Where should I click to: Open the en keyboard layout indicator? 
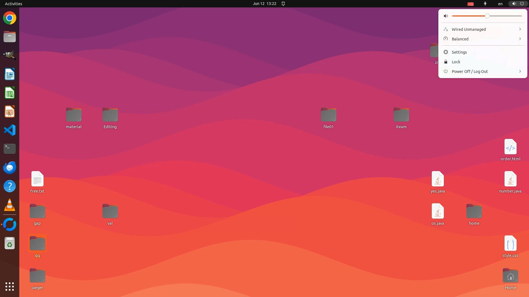(x=500, y=4)
